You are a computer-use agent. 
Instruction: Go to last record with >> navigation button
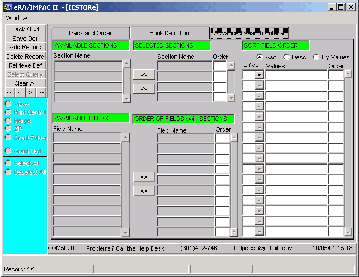tap(41, 92)
